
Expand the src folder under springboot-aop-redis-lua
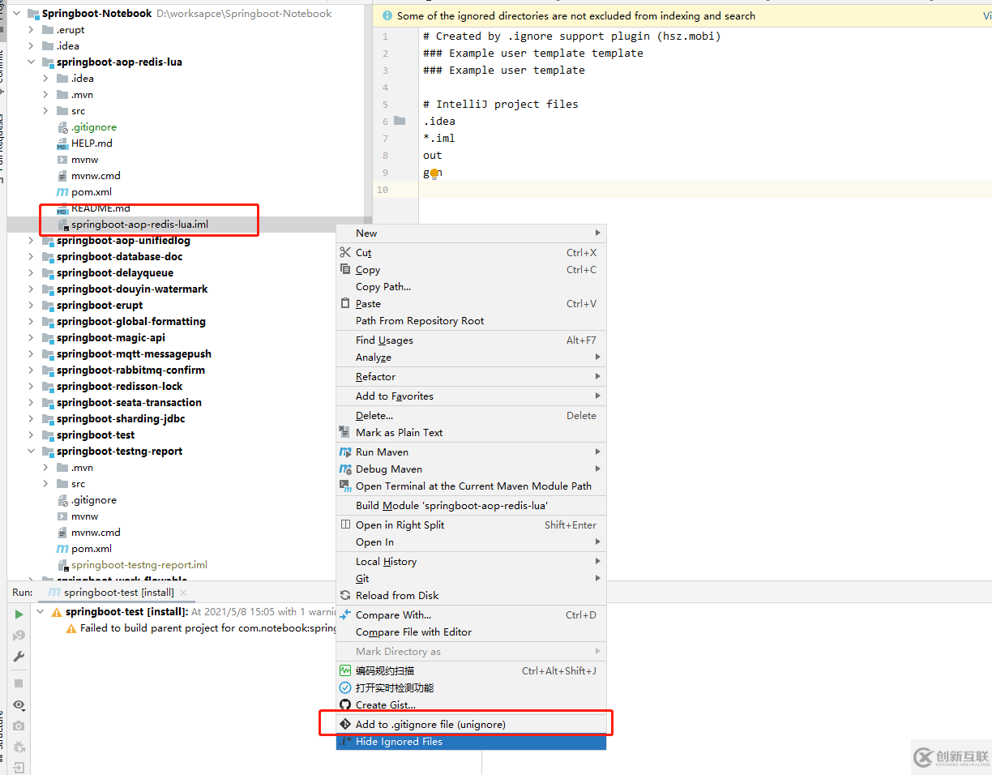click(x=46, y=111)
